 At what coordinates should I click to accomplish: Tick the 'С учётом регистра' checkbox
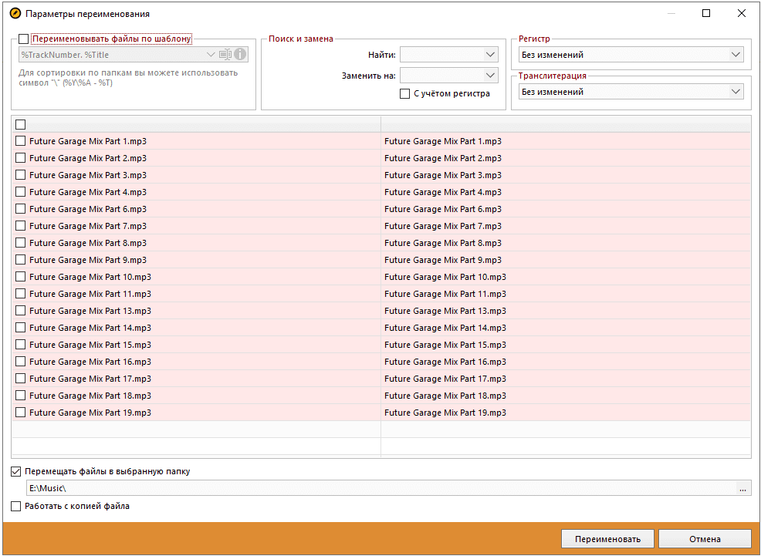click(404, 93)
